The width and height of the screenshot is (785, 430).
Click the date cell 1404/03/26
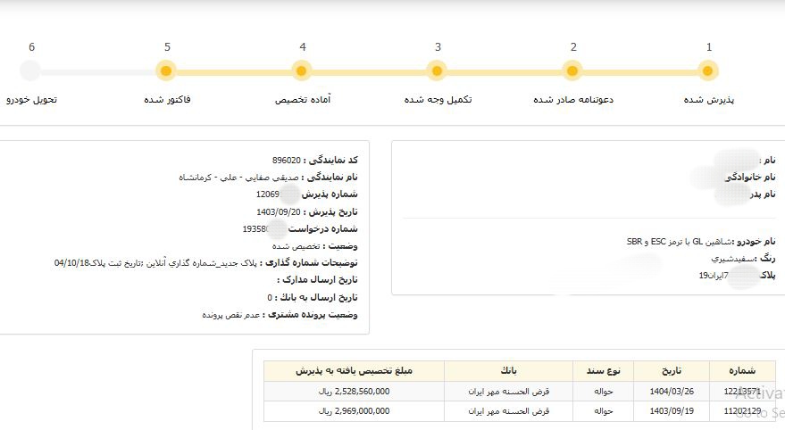671,392
